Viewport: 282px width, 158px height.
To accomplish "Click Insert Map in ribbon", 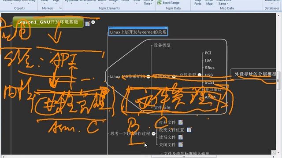I will pyautogui.click(x=209, y=3).
